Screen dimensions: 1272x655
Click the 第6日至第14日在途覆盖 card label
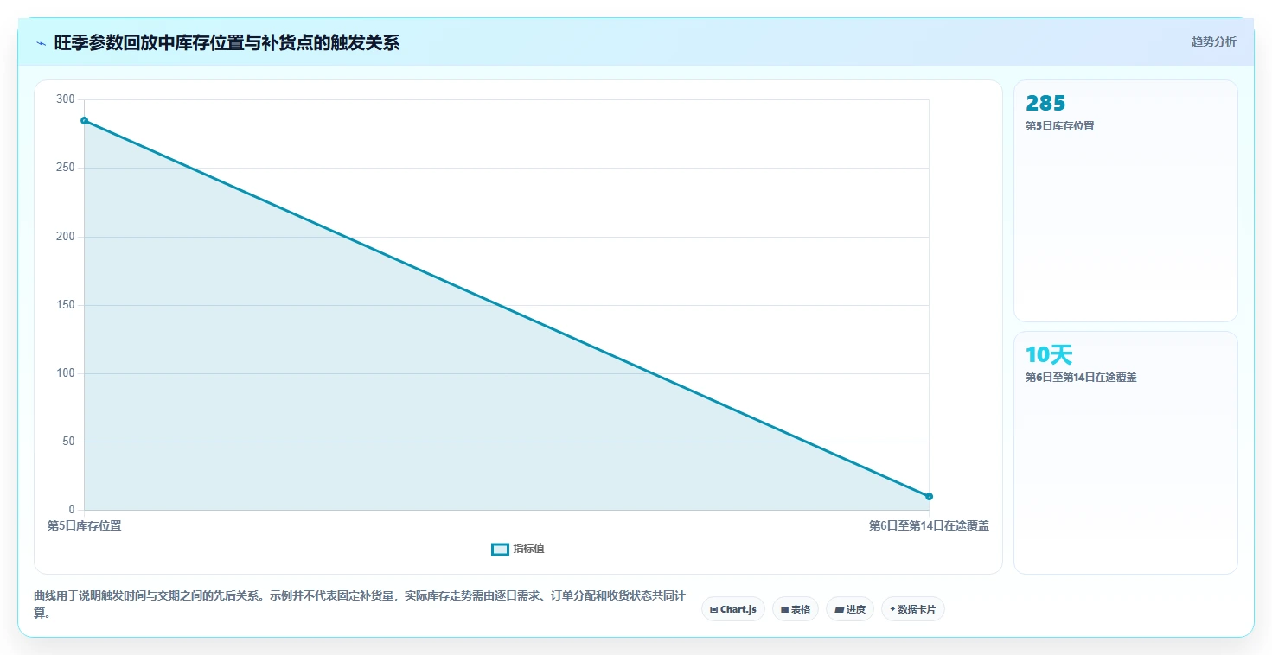click(1081, 378)
